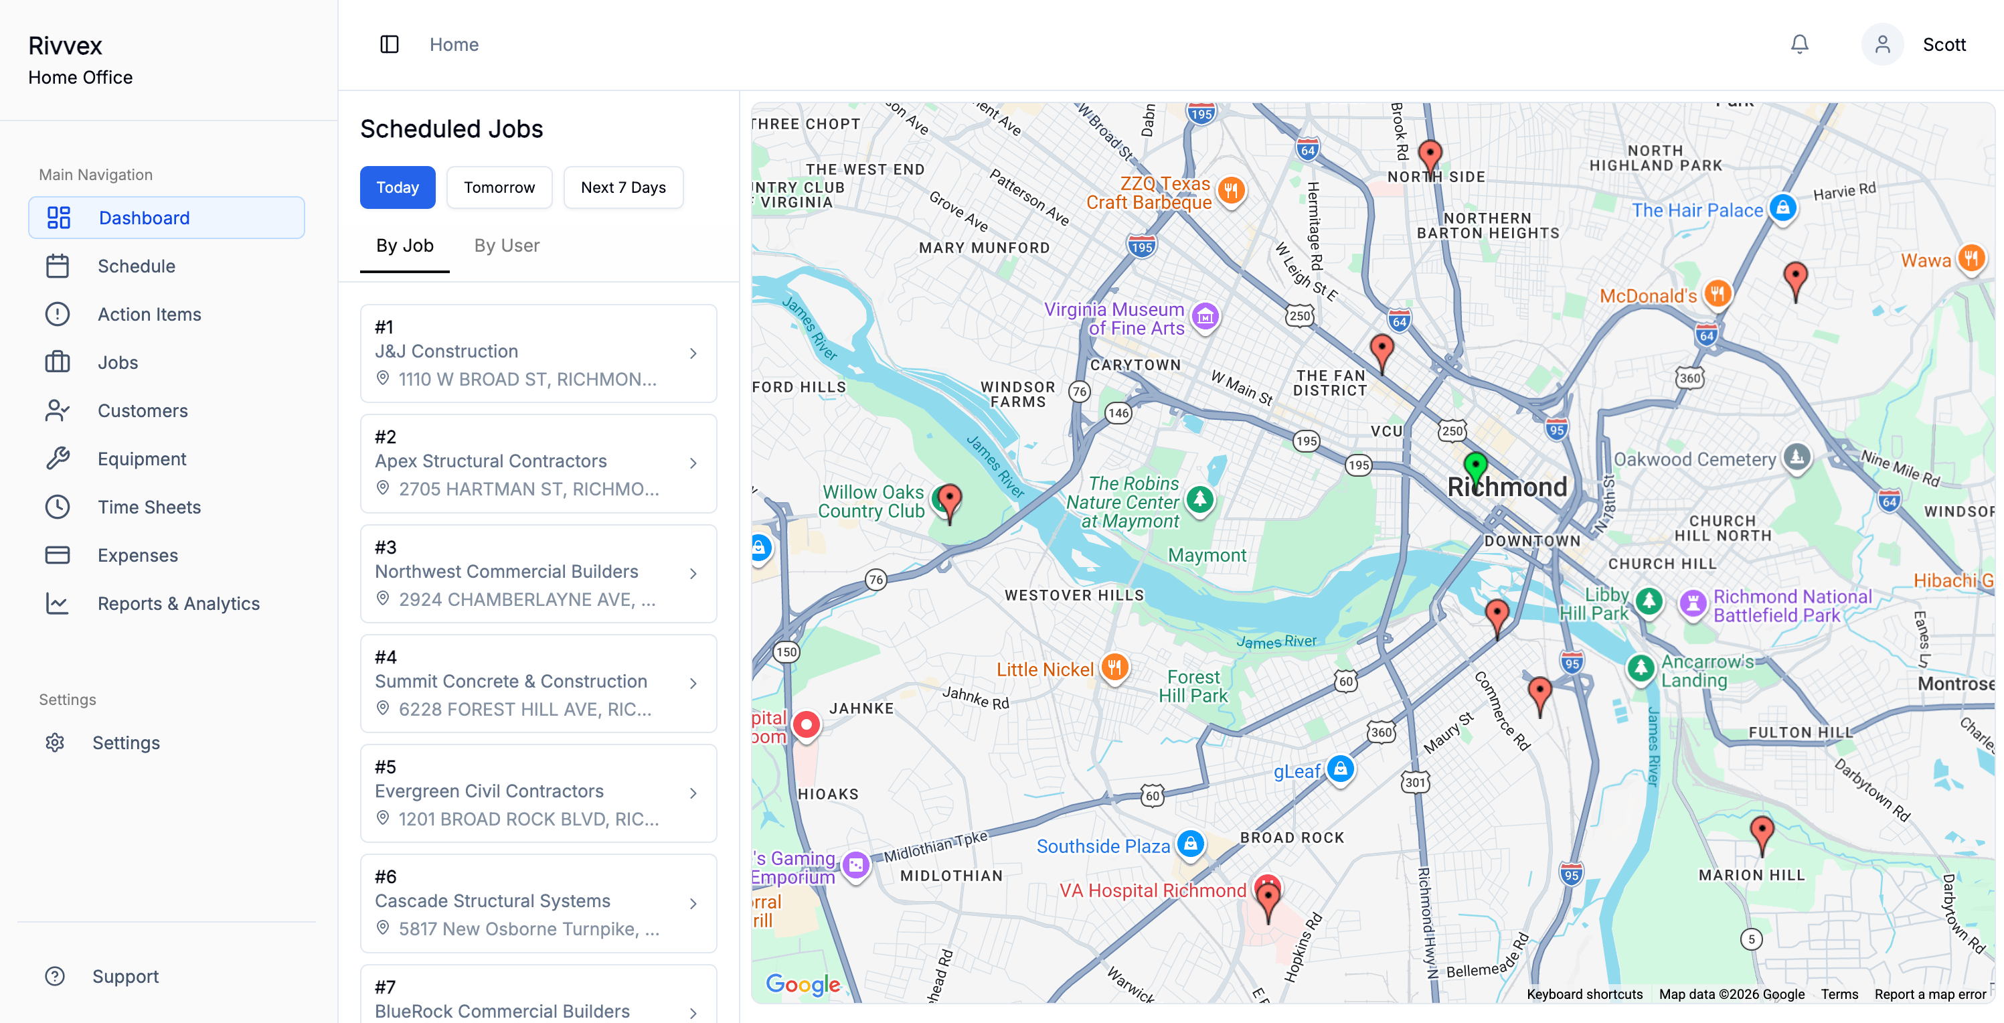Viewport: 2004px width, 1023px height.
Task: Select the By Job tab
Action: (x=404, y=245)
